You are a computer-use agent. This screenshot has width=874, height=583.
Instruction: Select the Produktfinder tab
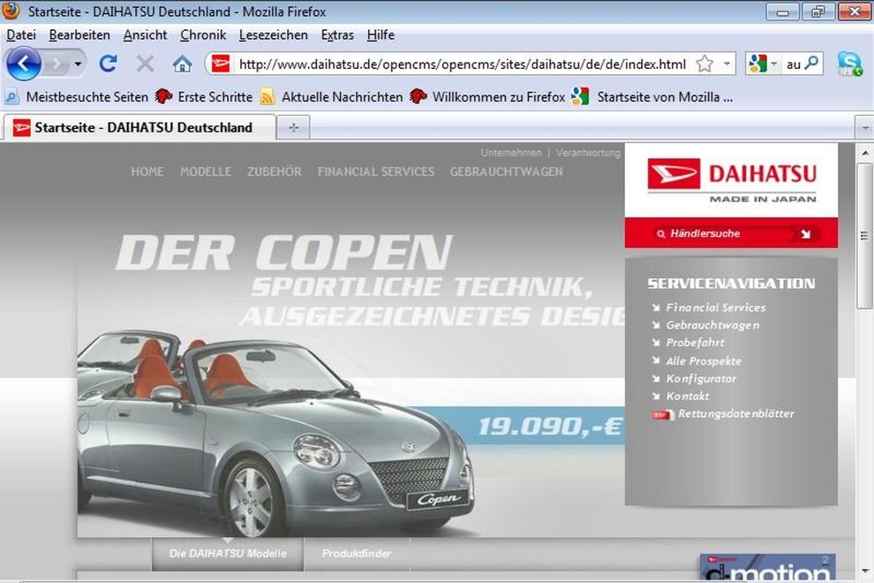357,554
